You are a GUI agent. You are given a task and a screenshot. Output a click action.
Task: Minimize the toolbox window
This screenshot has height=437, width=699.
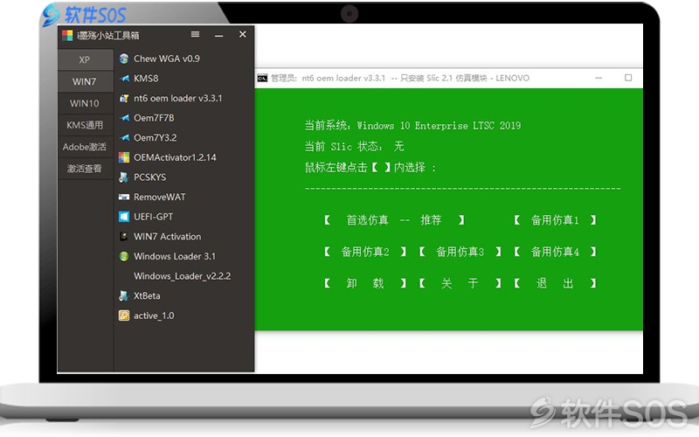point(219,35)
